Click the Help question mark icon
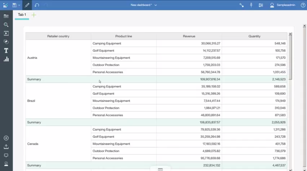 click(x=303, y=5)
